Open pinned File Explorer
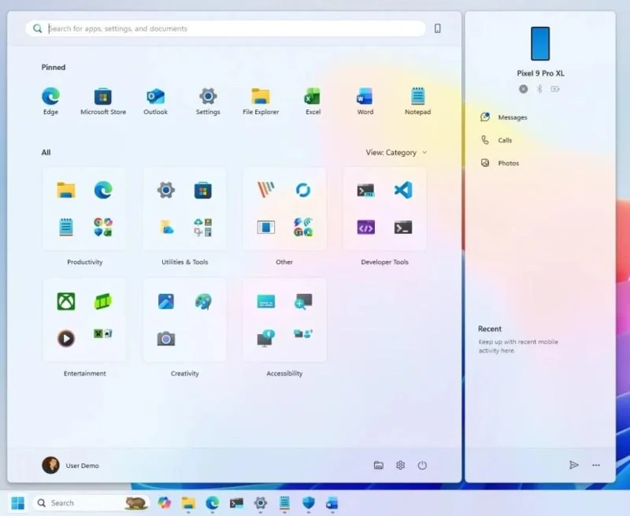Viewport: 630px width, 516px height. coord(261,97)
